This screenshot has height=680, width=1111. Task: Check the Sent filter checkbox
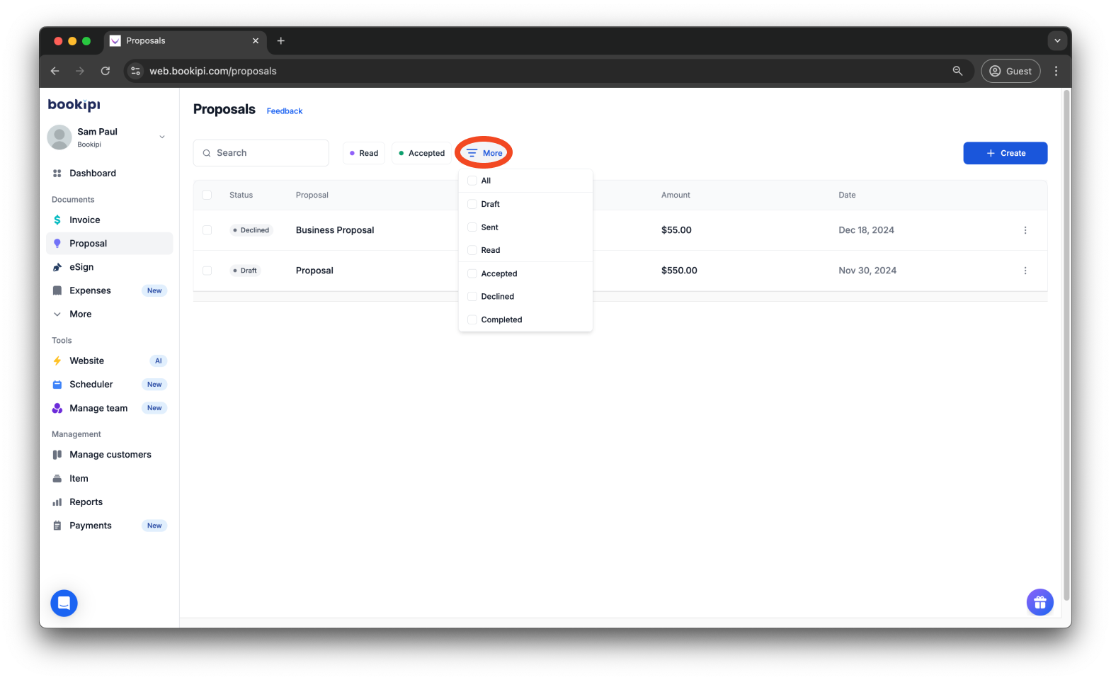coord(472,227)
